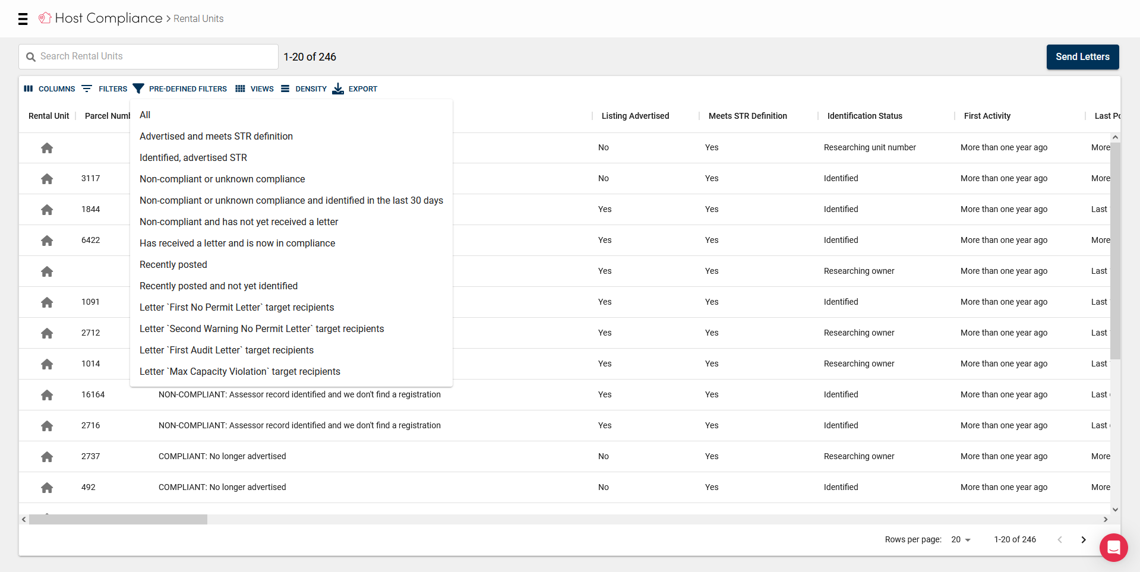The width and height of the screenshot is (1140, 572).
Task: Sort by the Listing Advertised column
Action: [x=635, y=116]
